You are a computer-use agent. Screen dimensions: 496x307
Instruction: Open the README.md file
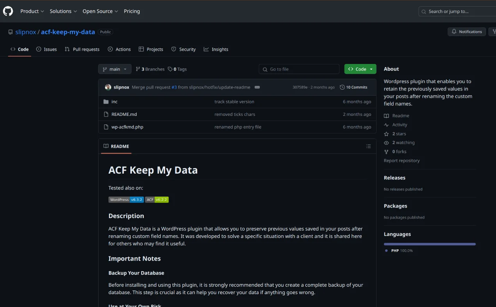click(x=124, y=114)
